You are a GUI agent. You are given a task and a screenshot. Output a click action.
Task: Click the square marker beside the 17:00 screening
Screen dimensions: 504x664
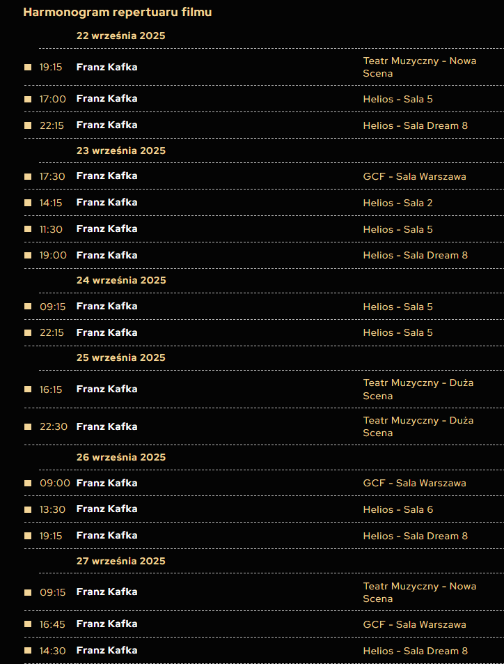pyautogui.click(x=28, y=99)
